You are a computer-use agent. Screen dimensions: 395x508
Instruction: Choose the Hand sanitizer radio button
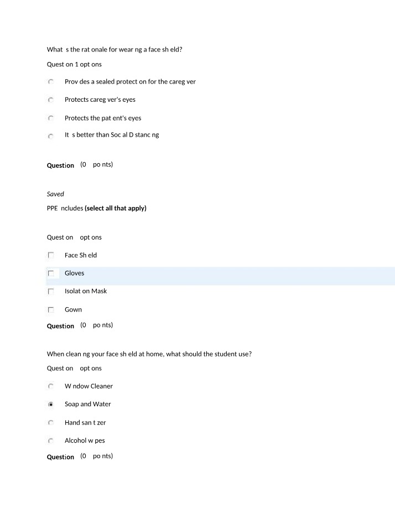pos(51,422)
